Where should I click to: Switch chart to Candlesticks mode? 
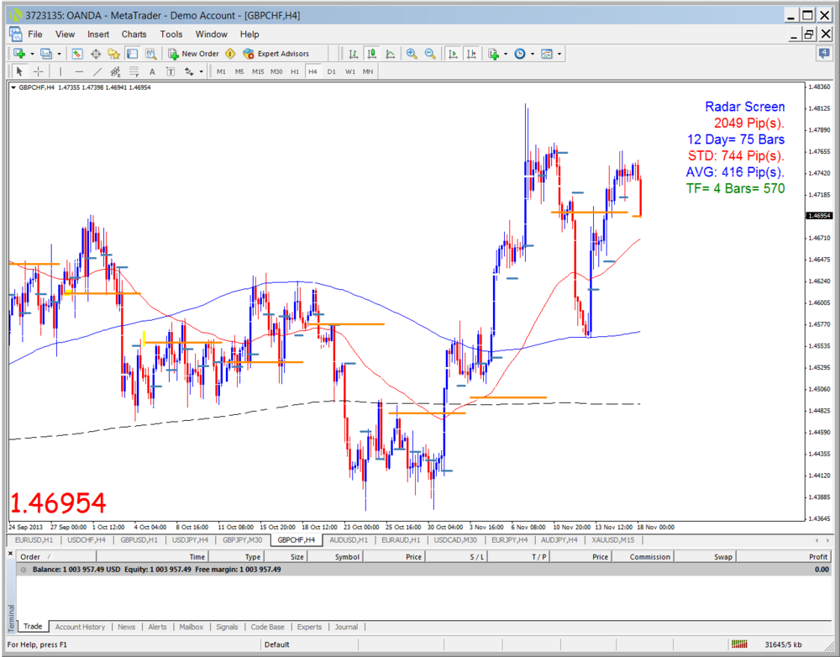click(x=372, y=54)
